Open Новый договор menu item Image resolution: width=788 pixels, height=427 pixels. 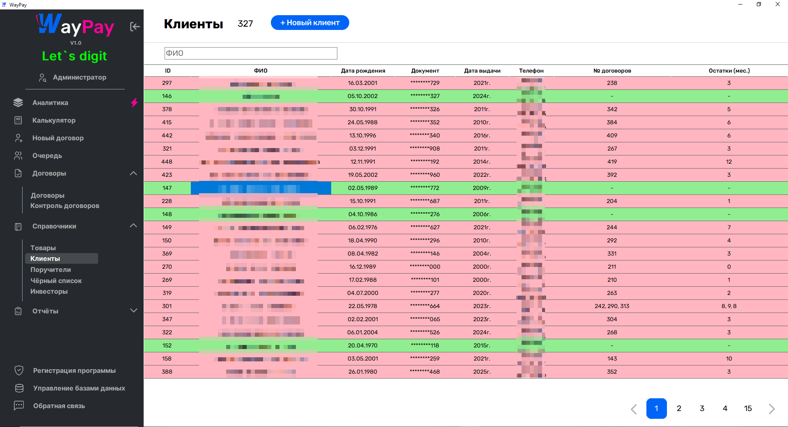[58, 138]
